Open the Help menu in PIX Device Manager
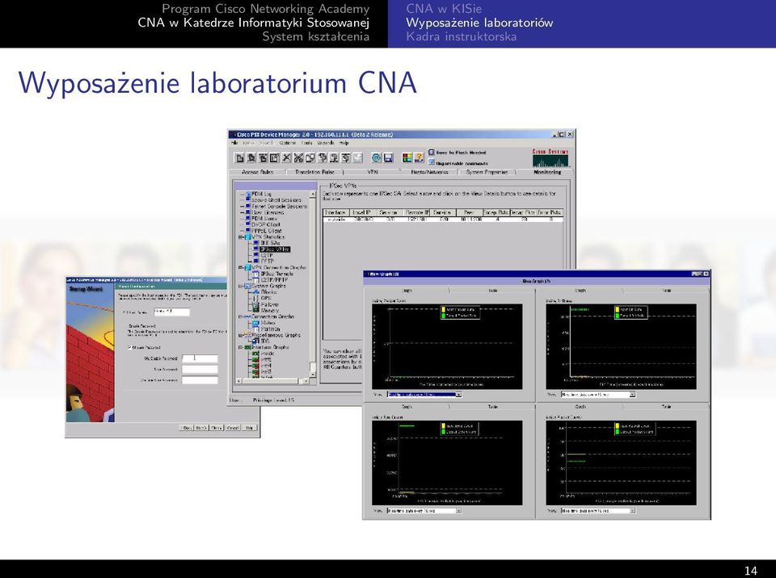Image resolution: width=776 pixels, height=578 pixels. pyautogui.click(x=344, y=143)
